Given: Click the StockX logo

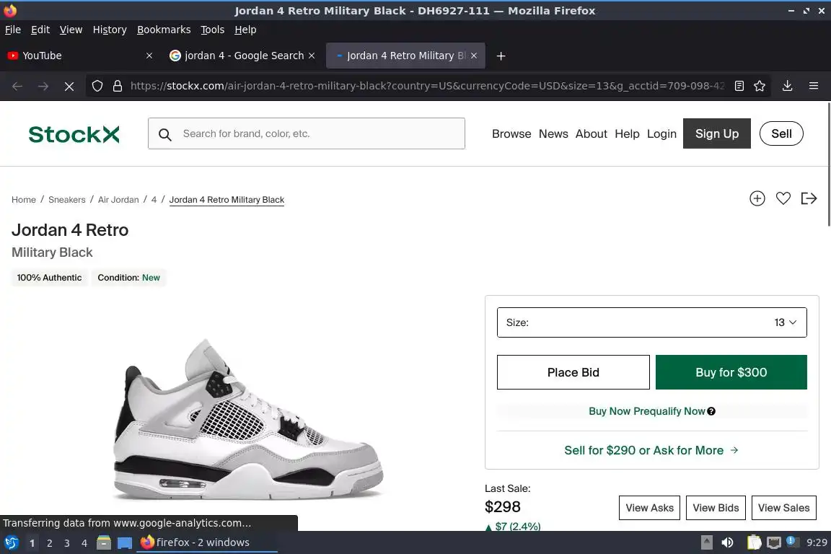Looking at the screenshot, I should coord(74,134).
